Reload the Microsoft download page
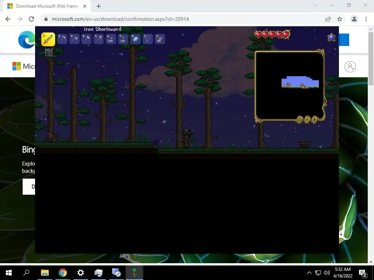The width and height of the screenshot is (374, 280). [31, 19]
